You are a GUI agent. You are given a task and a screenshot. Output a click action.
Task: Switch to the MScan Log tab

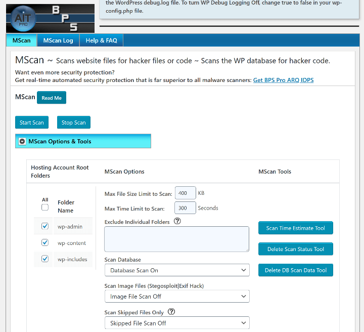click(x=58, y=40)
